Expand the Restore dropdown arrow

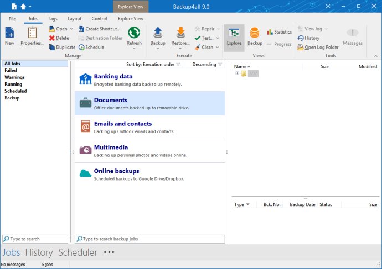(180, 49)
